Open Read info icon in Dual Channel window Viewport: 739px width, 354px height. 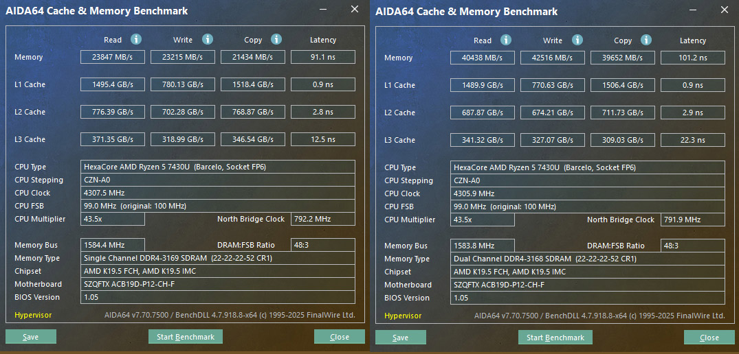pos(506,40)
